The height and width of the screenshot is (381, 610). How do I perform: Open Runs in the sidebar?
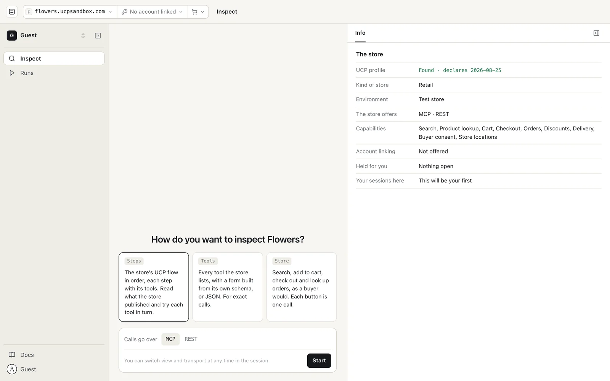54,73
